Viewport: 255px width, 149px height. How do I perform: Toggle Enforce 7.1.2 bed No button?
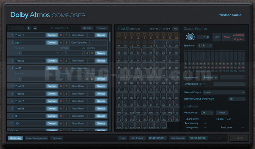pyautogui.click(x=175, y=29)
